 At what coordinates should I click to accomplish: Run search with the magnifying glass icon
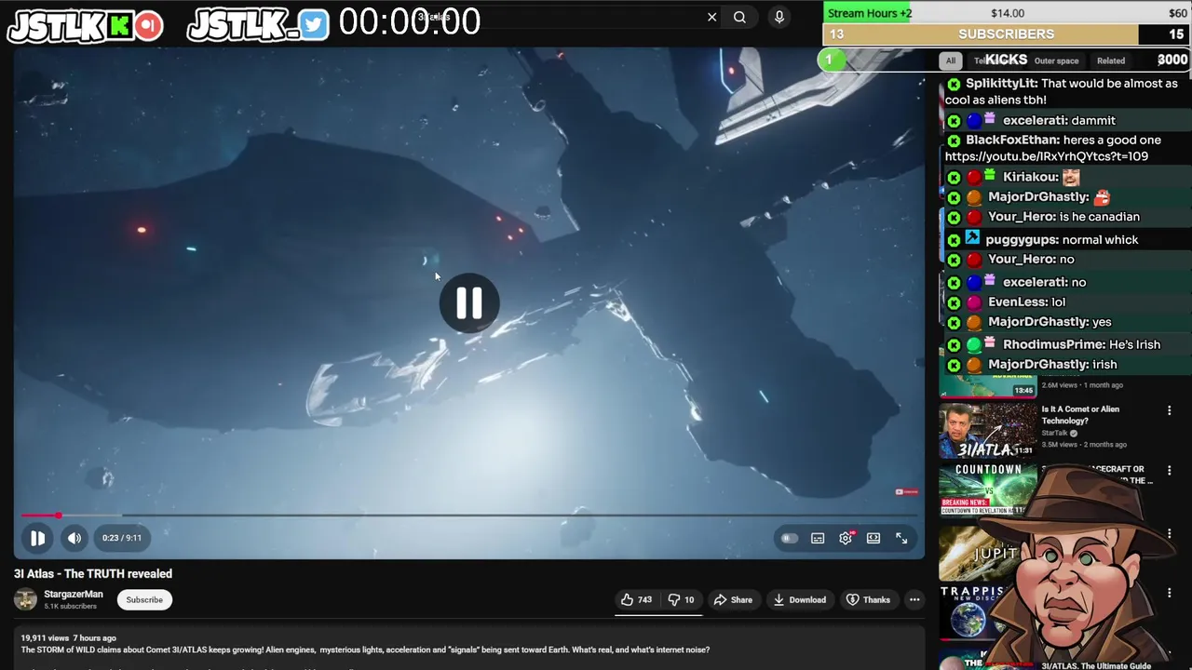point(739,17)
